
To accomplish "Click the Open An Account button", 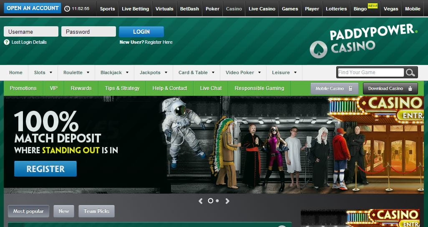I will pyautogui.click(x=33, y=8).
